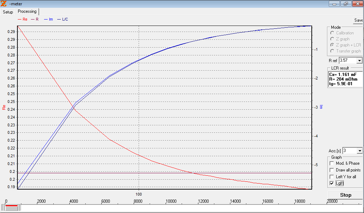364x213 pixels.
Task: Click the tg= 5.9E-01 result line
Action: [x=341, y=84]
